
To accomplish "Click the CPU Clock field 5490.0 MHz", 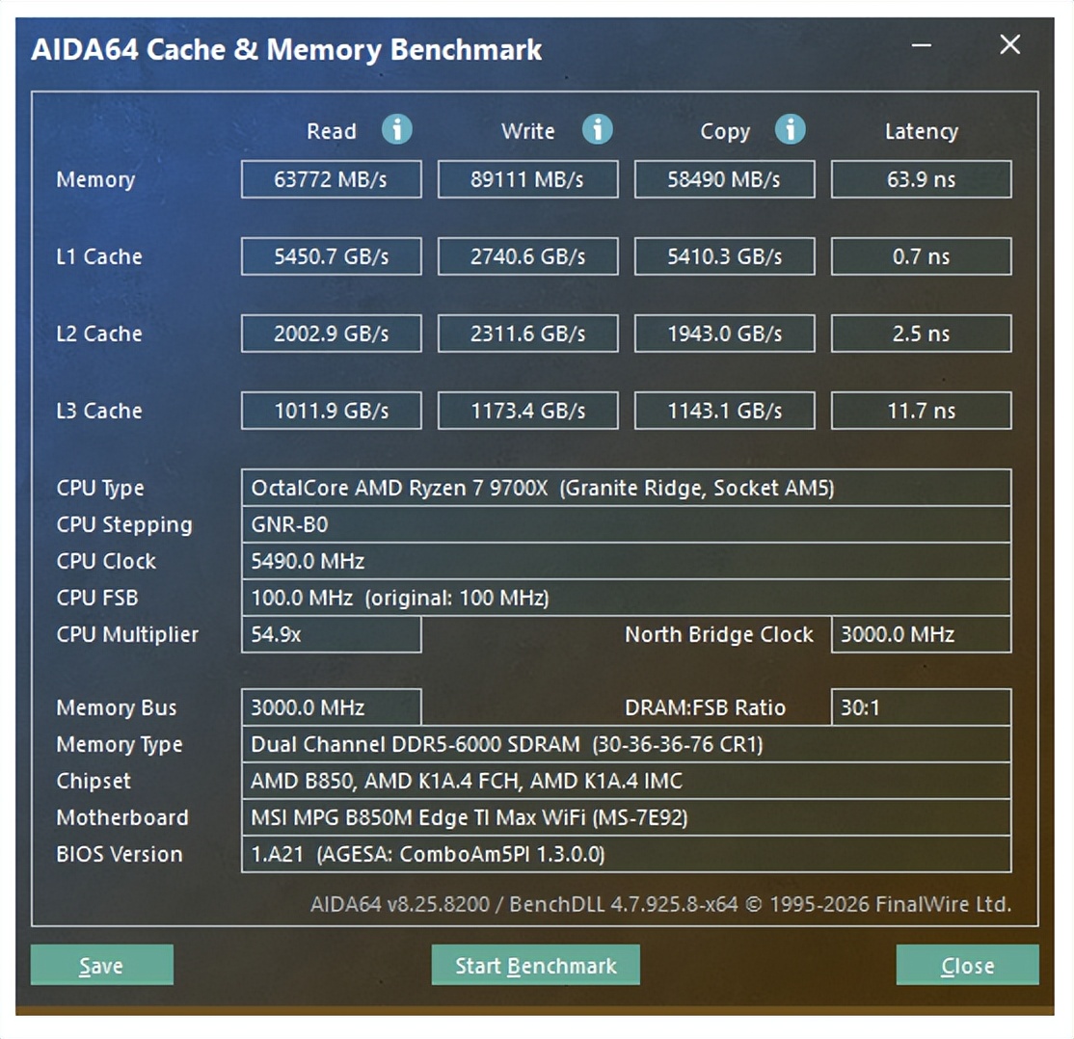I will tap(626, 561).
